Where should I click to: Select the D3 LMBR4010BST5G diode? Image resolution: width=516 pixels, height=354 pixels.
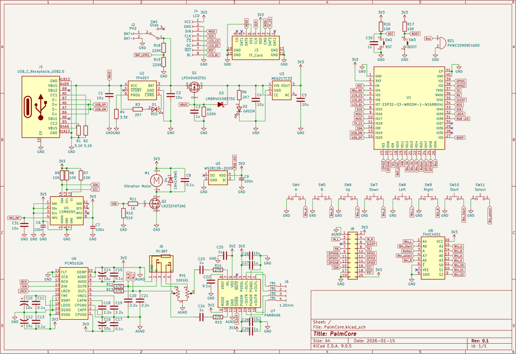point(221,104)
